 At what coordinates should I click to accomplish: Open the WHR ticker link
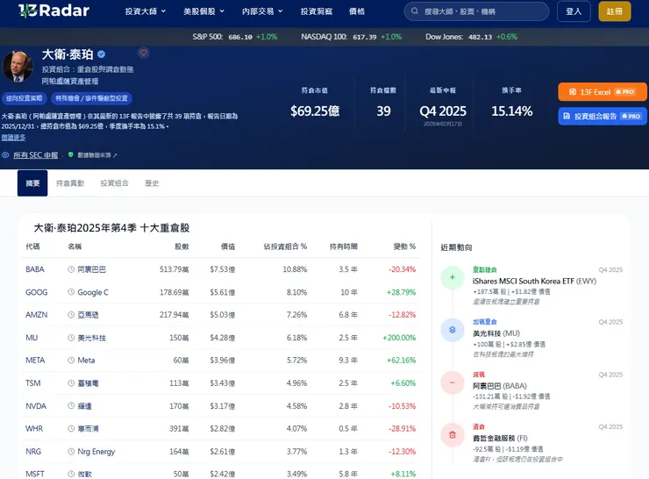[x=34, y=429]
